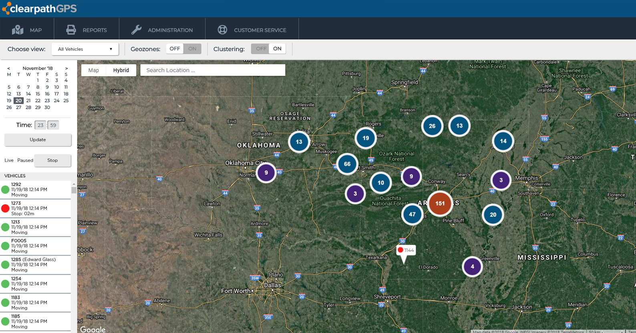Switch to the Hybrid view tab
The image size is (636, 333).
(x=121, y=70)
